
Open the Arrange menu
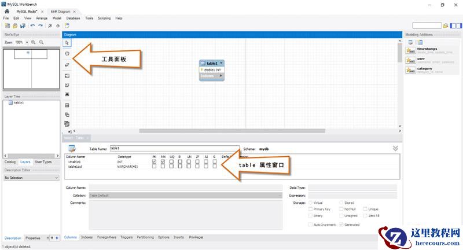(42, 19)
